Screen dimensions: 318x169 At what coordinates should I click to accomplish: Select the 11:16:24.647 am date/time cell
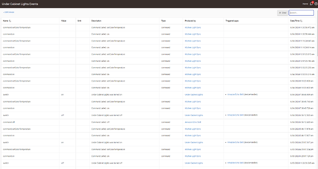tap(302, 41)
